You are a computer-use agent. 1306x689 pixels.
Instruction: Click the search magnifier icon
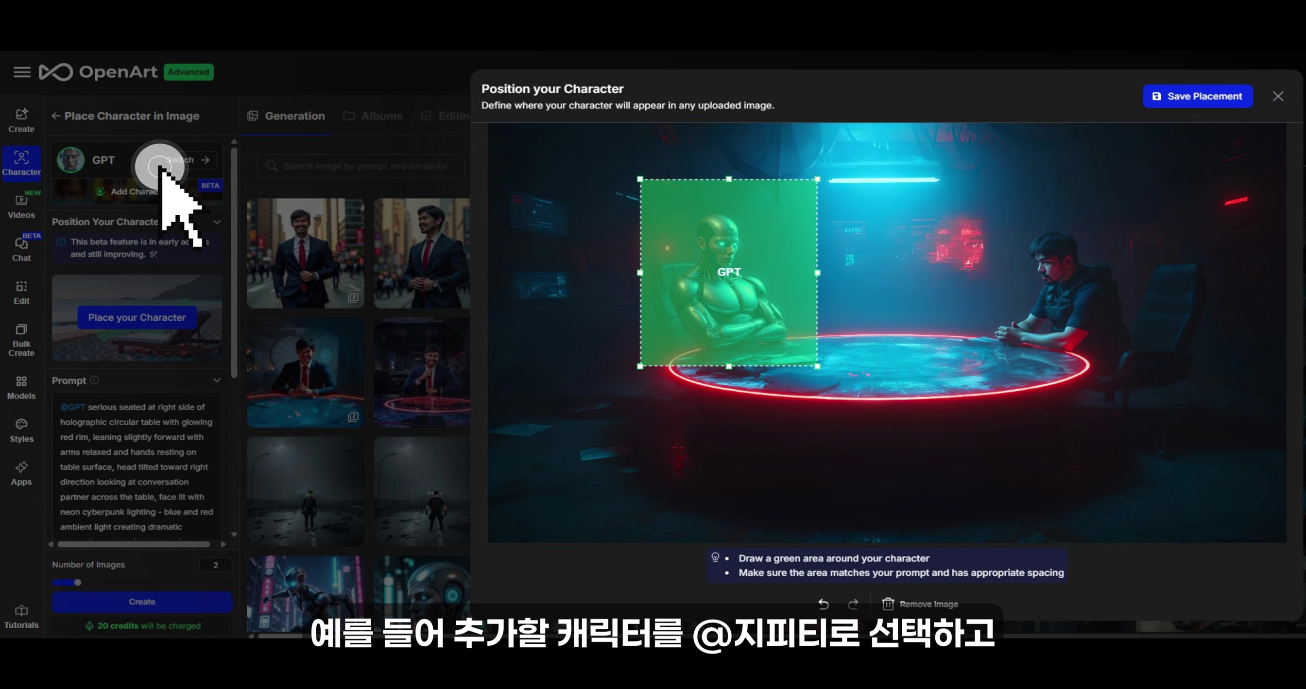272,166
